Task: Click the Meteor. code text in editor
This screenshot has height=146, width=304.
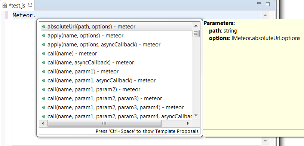Action: pos(24,15)
